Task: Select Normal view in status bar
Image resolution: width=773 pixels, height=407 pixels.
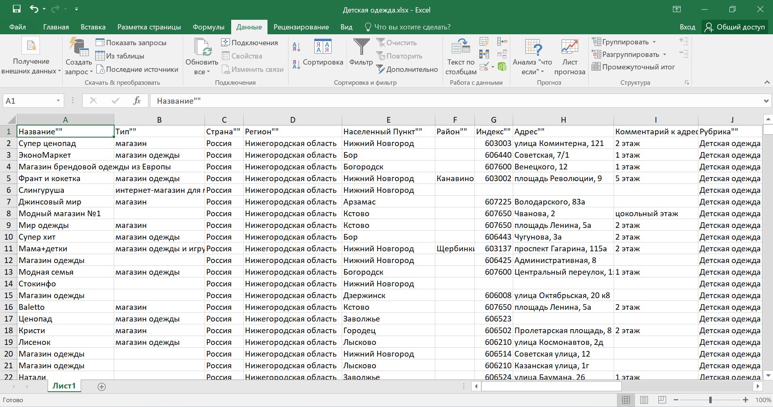Action: (x=626, y=400)
